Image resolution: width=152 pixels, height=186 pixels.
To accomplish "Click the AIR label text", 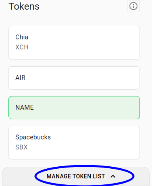I will click(21, 78).
